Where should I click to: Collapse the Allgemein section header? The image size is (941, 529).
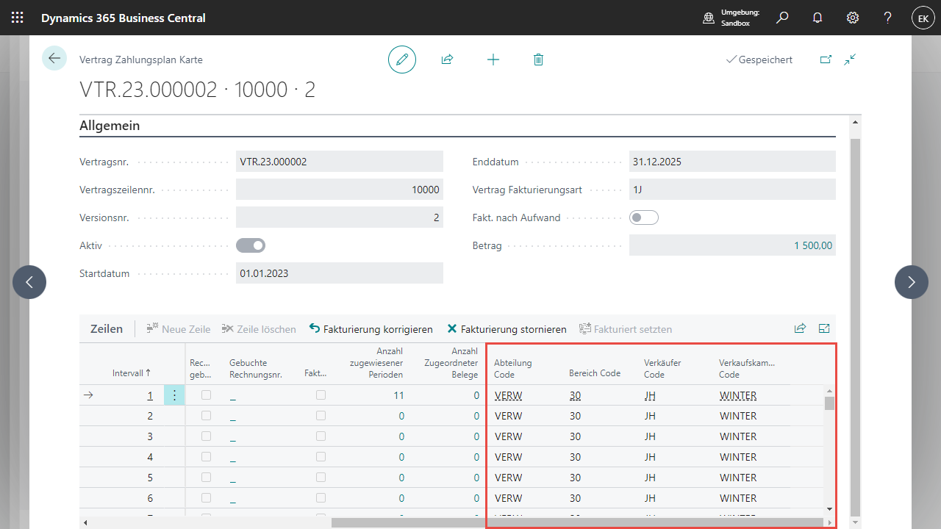point(110,126)
